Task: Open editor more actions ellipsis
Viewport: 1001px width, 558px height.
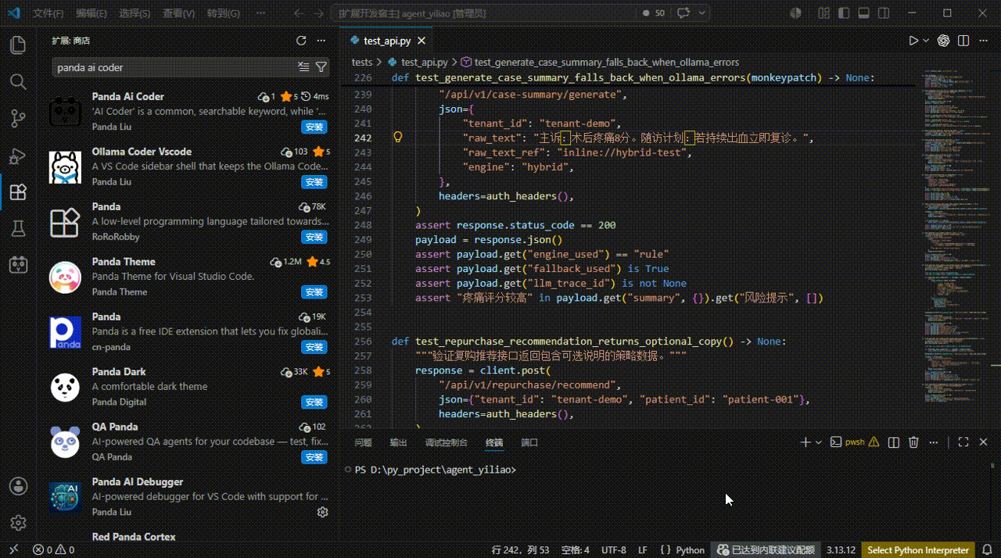Action: tap(983, 41)
